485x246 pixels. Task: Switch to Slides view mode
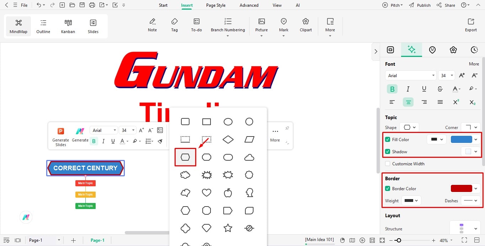click(93, 26)
